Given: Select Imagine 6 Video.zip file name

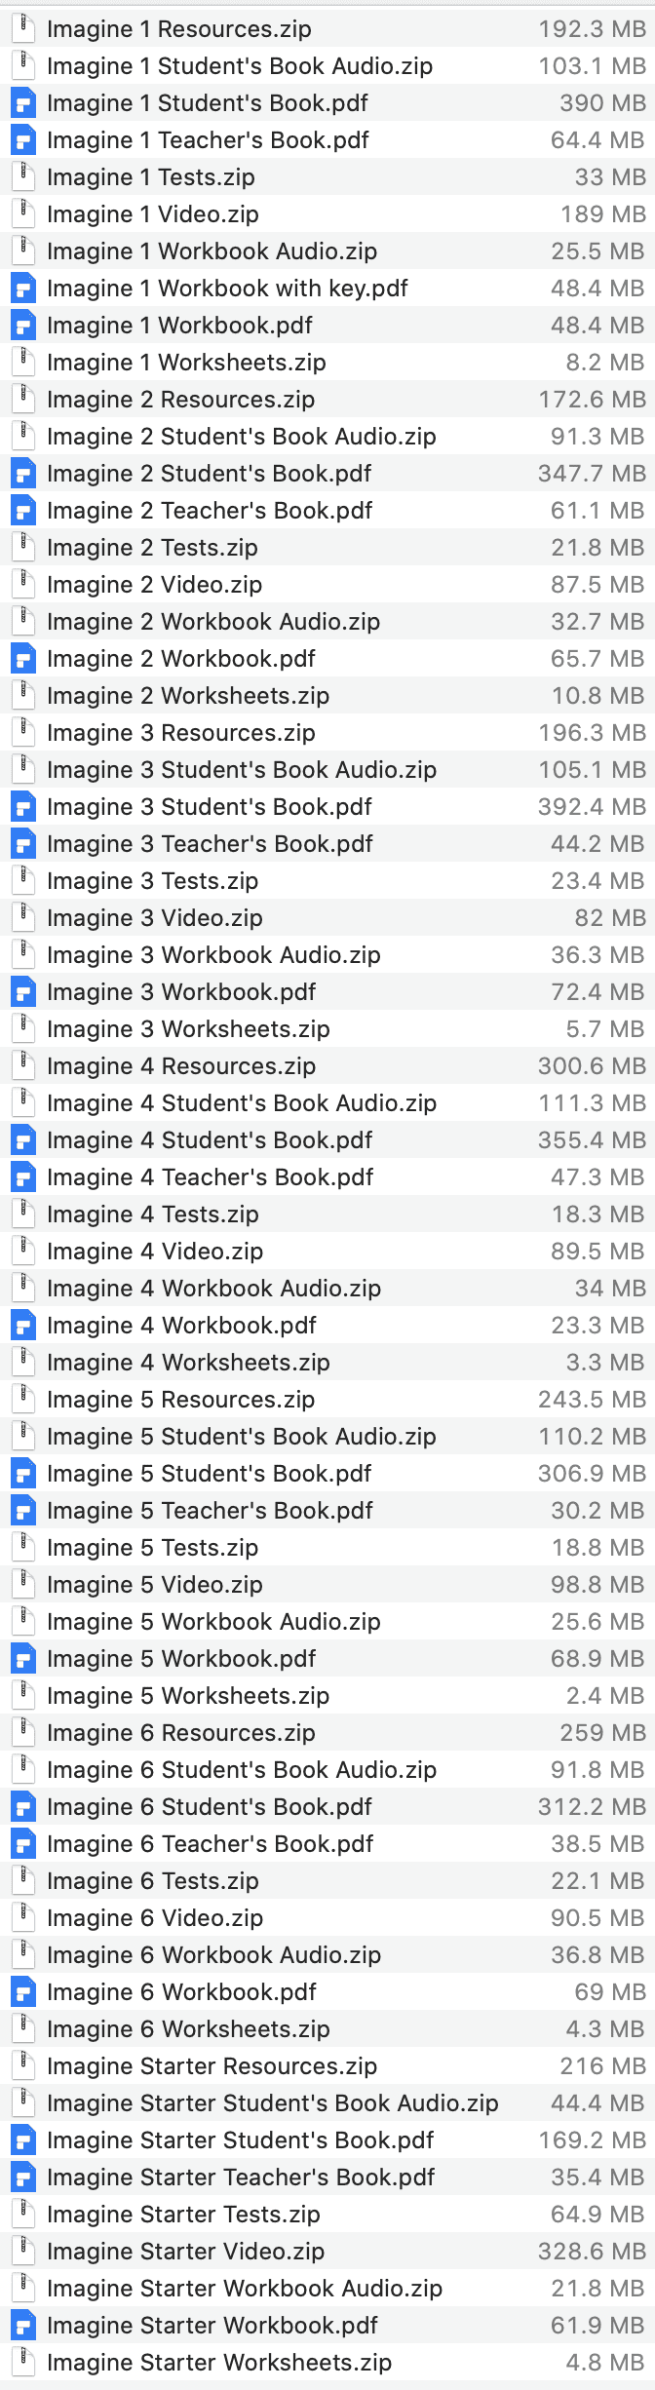Looking at the screenshot, I should click(155, 1918).
